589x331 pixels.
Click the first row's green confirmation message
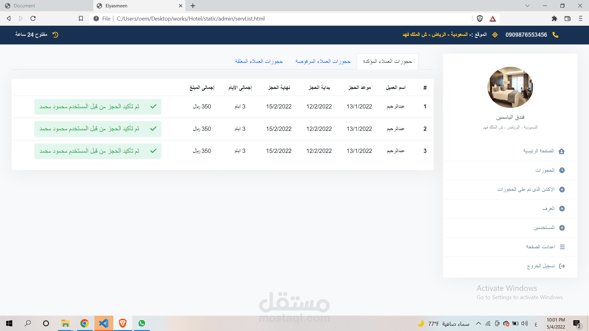(98, 107)
